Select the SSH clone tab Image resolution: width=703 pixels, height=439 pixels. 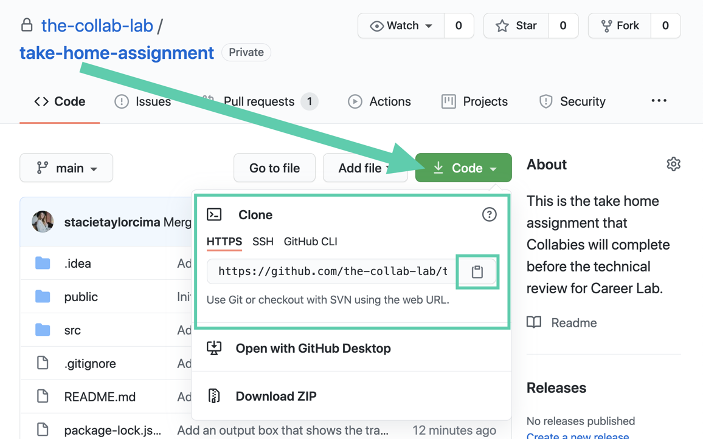click(263, 241)
